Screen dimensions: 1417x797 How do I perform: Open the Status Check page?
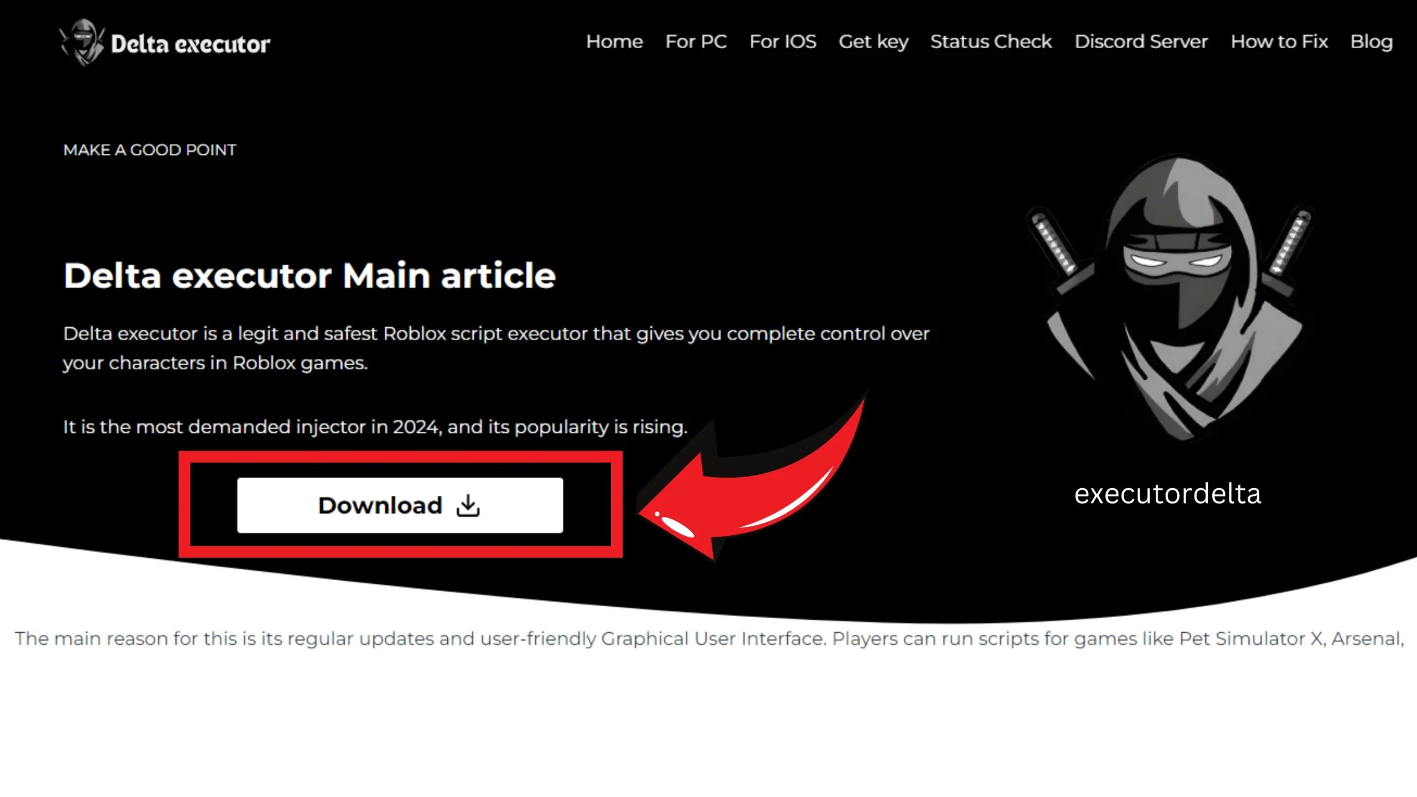pos(991,42)
